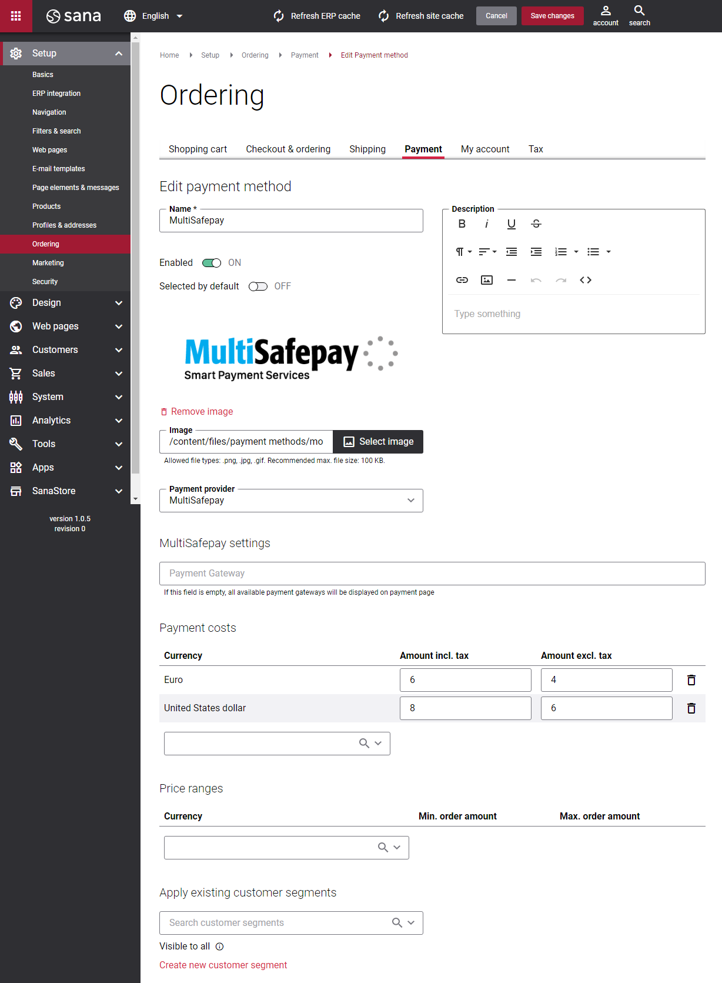Open Security in Setup menu

(x=45, y=282)
